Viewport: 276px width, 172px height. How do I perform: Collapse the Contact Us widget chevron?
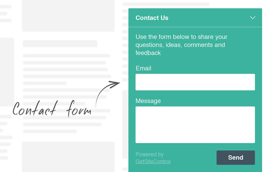253,18
